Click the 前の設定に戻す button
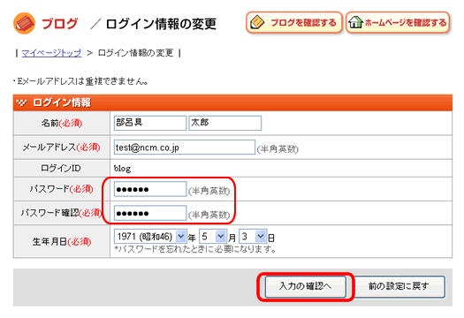Viewport: 464px width, 318px height. 399,287
